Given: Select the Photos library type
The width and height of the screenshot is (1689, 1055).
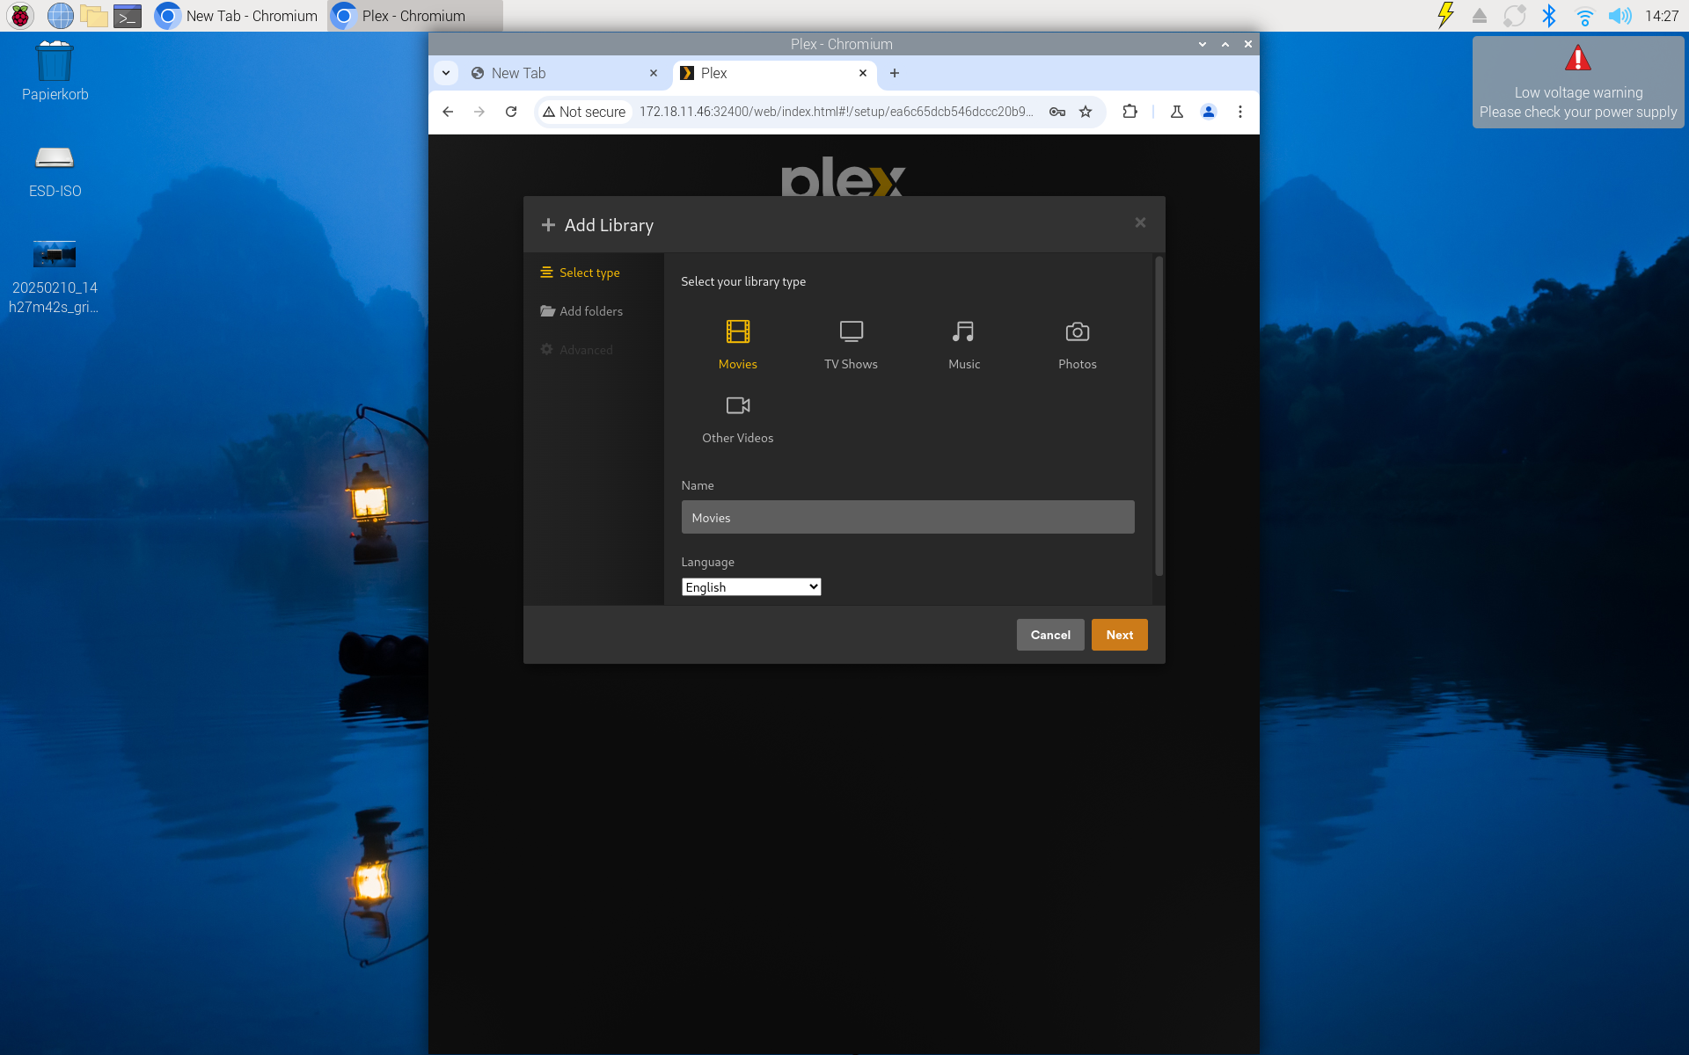Looking at the screenshot, I should click(x=1078, y=345).
